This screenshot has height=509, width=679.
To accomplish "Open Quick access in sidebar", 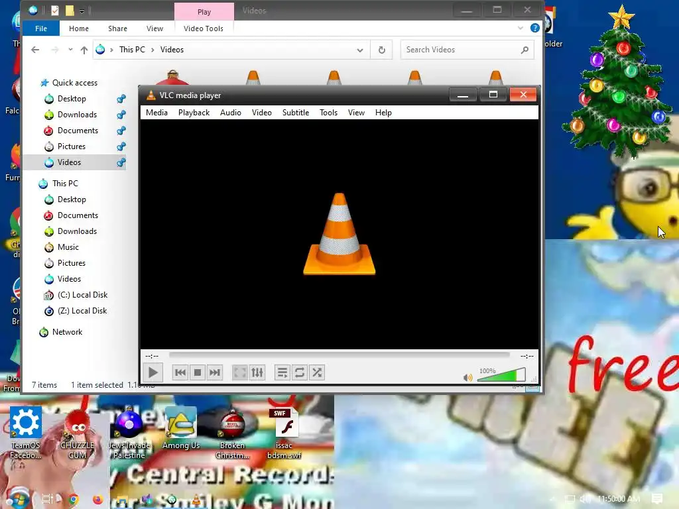I will tap(75, 83).
